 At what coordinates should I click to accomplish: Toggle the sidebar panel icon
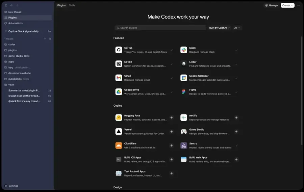[x=6, y=5]
